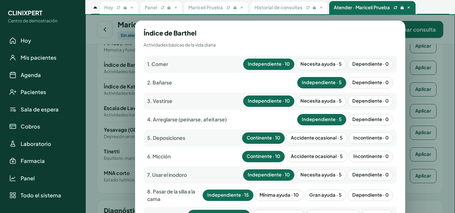Close the Hoy tab

[x=132, y=7]
